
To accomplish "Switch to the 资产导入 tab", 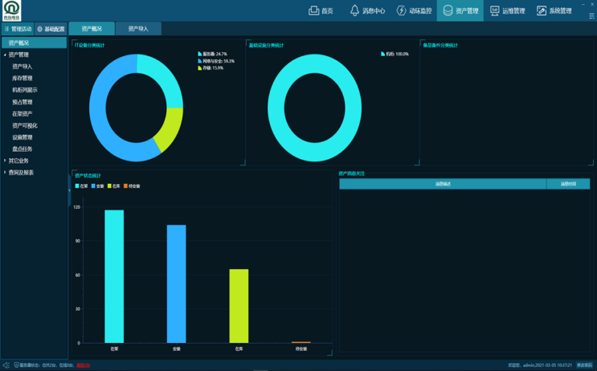I will point(138,29).
